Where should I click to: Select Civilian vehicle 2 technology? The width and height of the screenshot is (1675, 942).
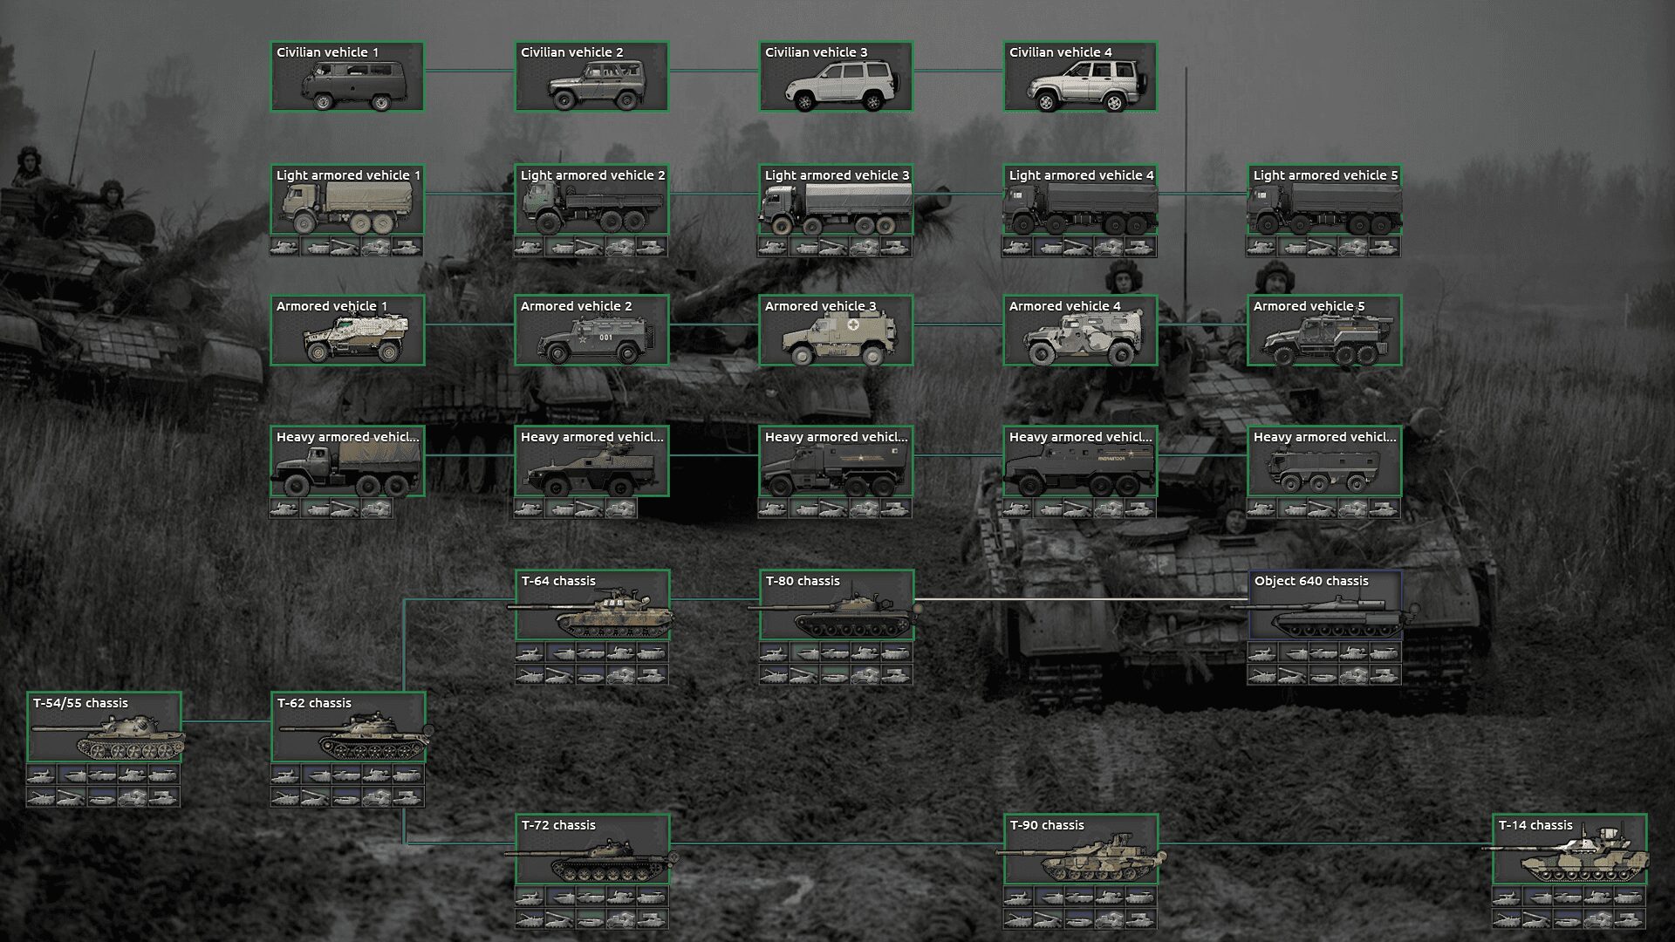pos(591,77)
